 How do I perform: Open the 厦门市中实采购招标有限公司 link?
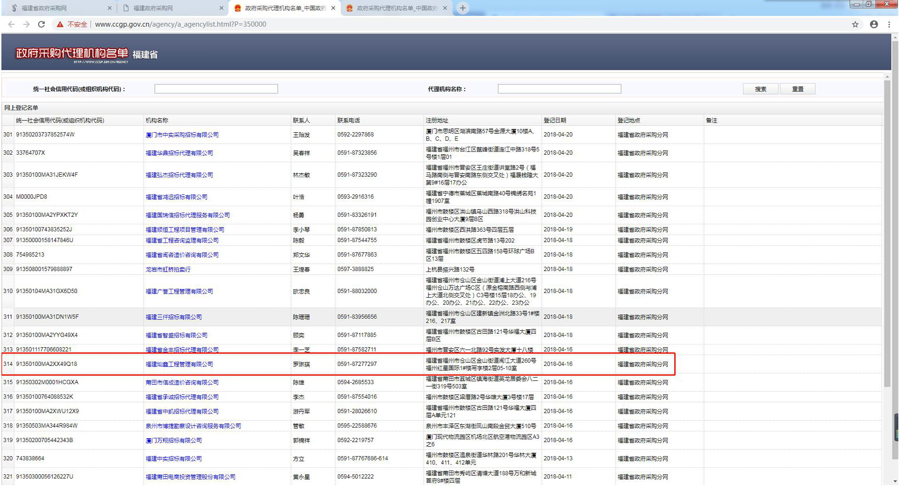182,135
